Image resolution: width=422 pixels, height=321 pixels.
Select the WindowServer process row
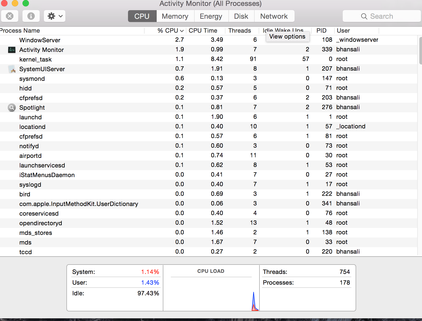point(209,40)
